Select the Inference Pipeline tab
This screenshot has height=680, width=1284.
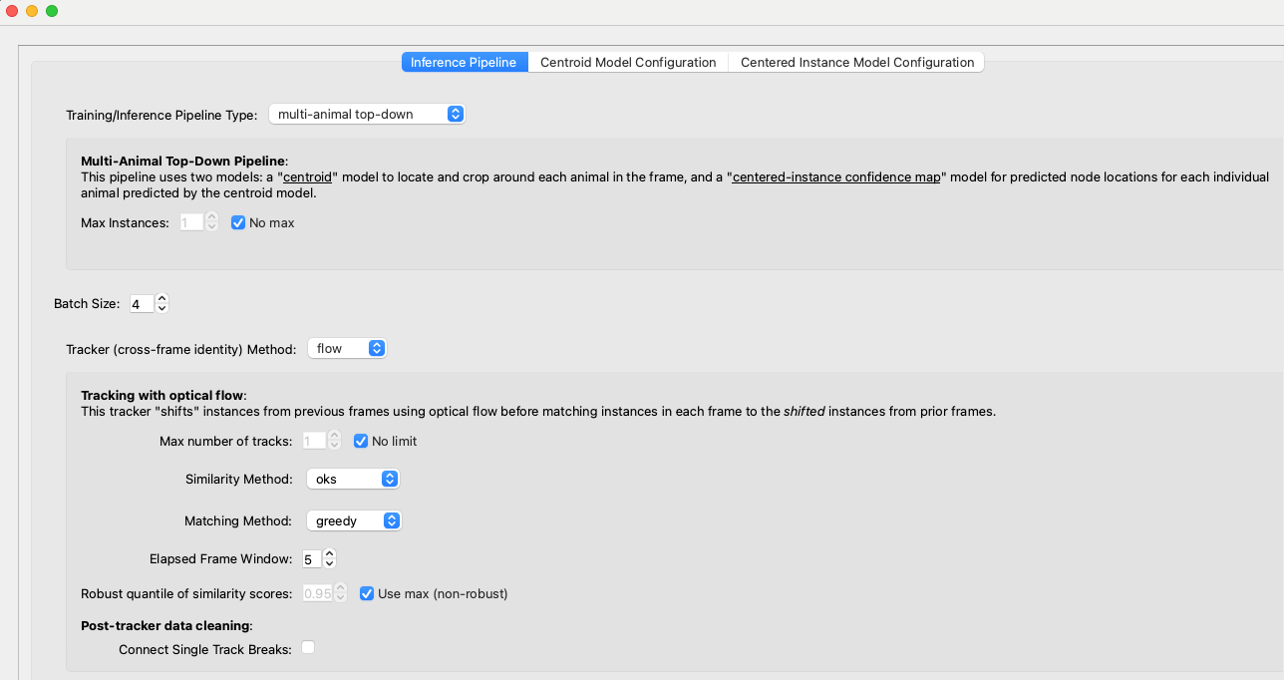pos(464,62)
